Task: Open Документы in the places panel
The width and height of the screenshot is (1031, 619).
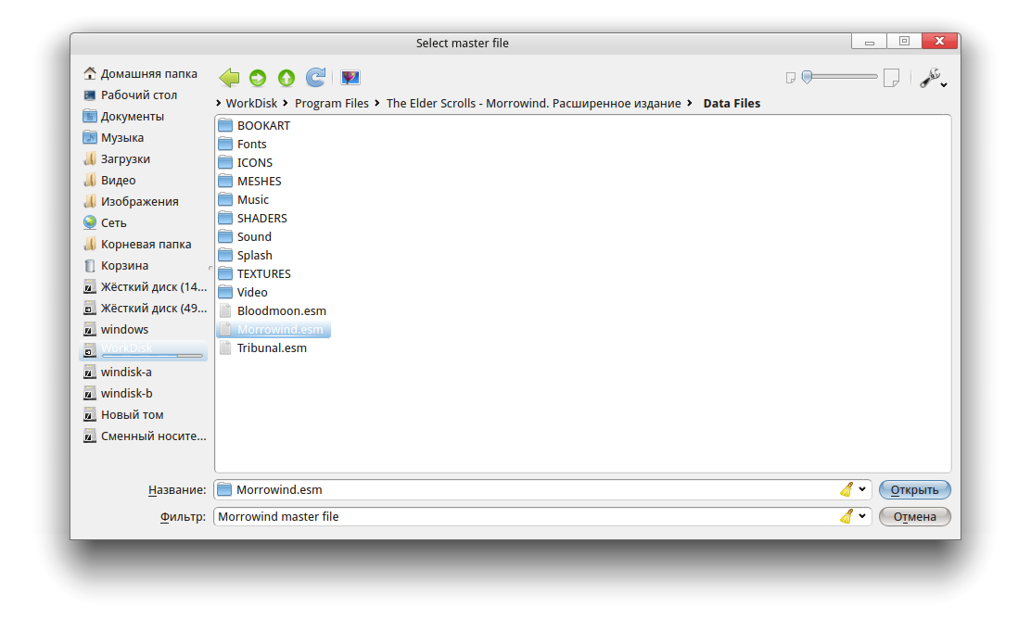Action: [144, 117]
